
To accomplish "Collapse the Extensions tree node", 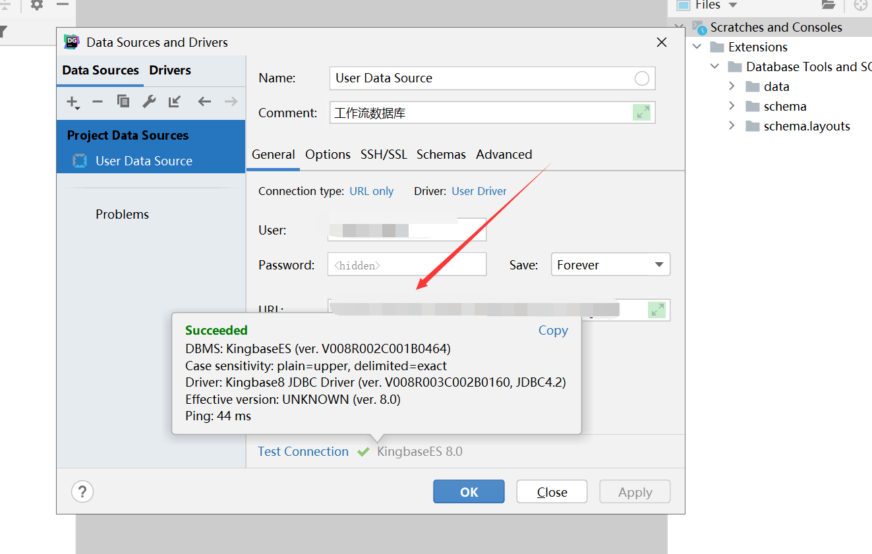I will click(x=697, y=47).
